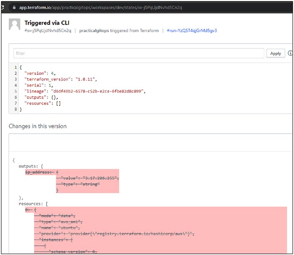Click the padlock icon in address bar
Image resolution: width=294 pixels, height=255 pixels.
(14, 7)
